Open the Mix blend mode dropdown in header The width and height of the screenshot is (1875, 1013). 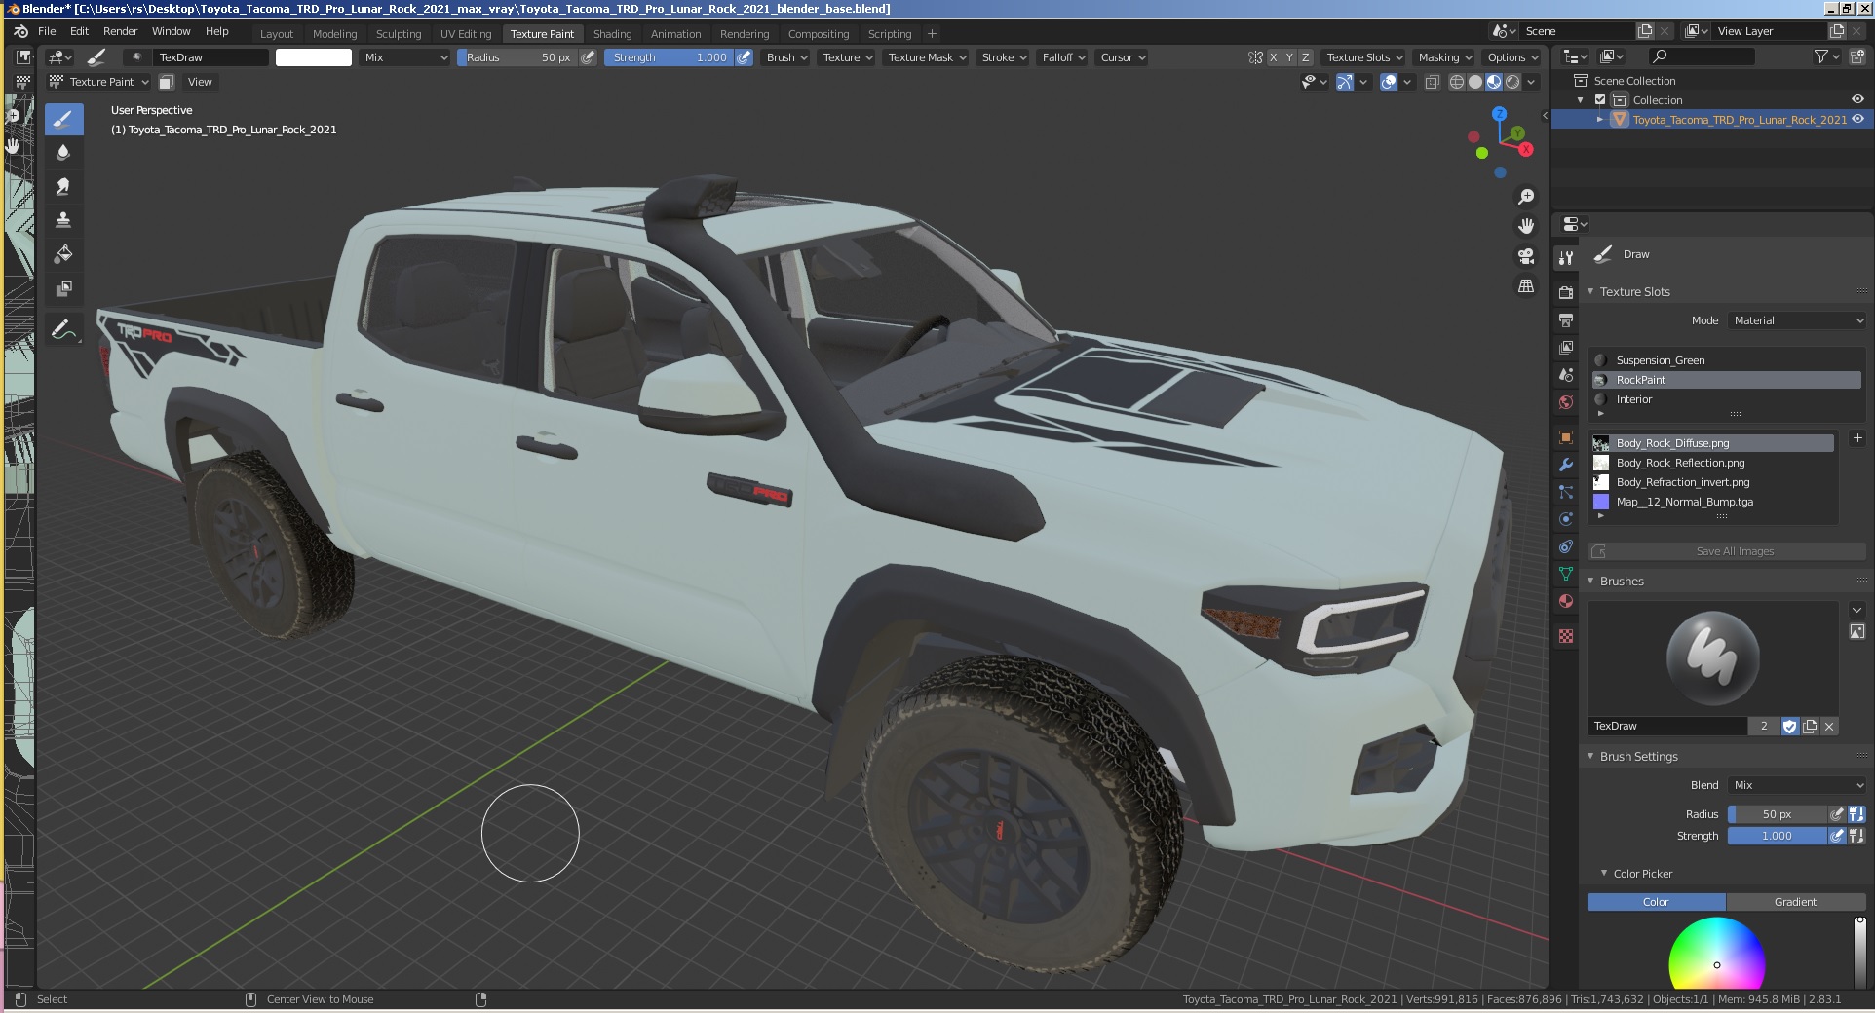405,57
